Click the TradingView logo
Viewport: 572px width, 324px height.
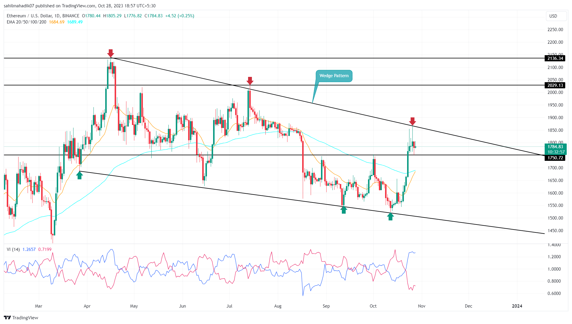tap(21, 318)
